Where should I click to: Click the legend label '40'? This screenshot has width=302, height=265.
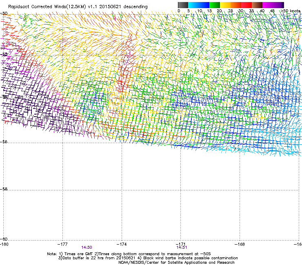pyautogui.click(x=262, y=11)
